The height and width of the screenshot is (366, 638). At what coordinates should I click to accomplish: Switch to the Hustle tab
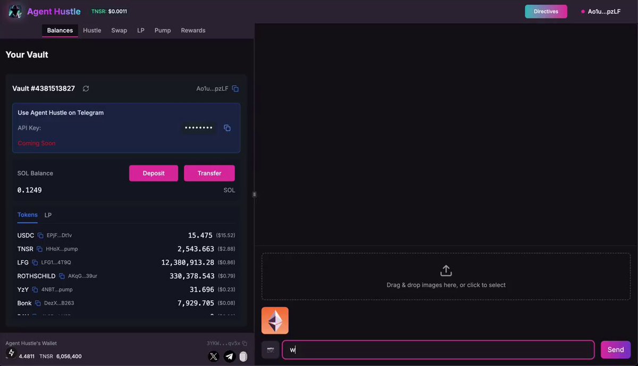(x=92, y=30)
